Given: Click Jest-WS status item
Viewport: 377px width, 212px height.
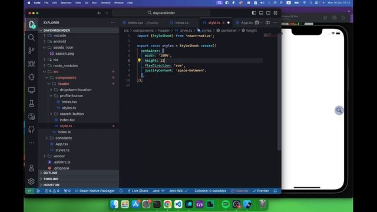Looking at the screenshot, I should [178, 191].
